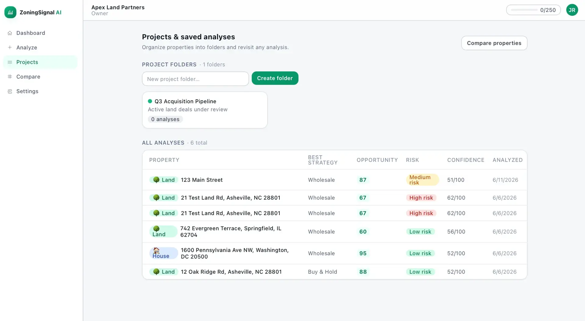This screenshot has width=585, height=321.
Task: Click the Analyze plus icon
Action: (x=10, y=48)
